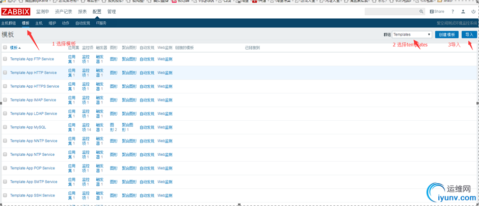Image resolution: width=479 pixels, height=206 pixels.
Task: Click the ZABBIX logo
Action: point(16,12)
